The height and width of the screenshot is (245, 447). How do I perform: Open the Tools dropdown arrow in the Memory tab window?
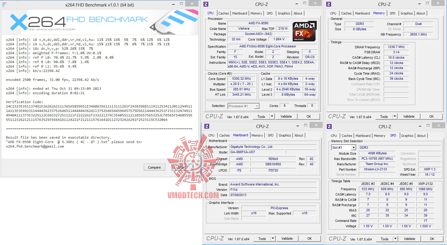395,116
